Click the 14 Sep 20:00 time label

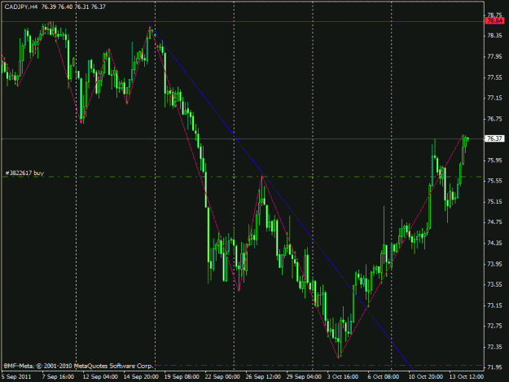141,377
